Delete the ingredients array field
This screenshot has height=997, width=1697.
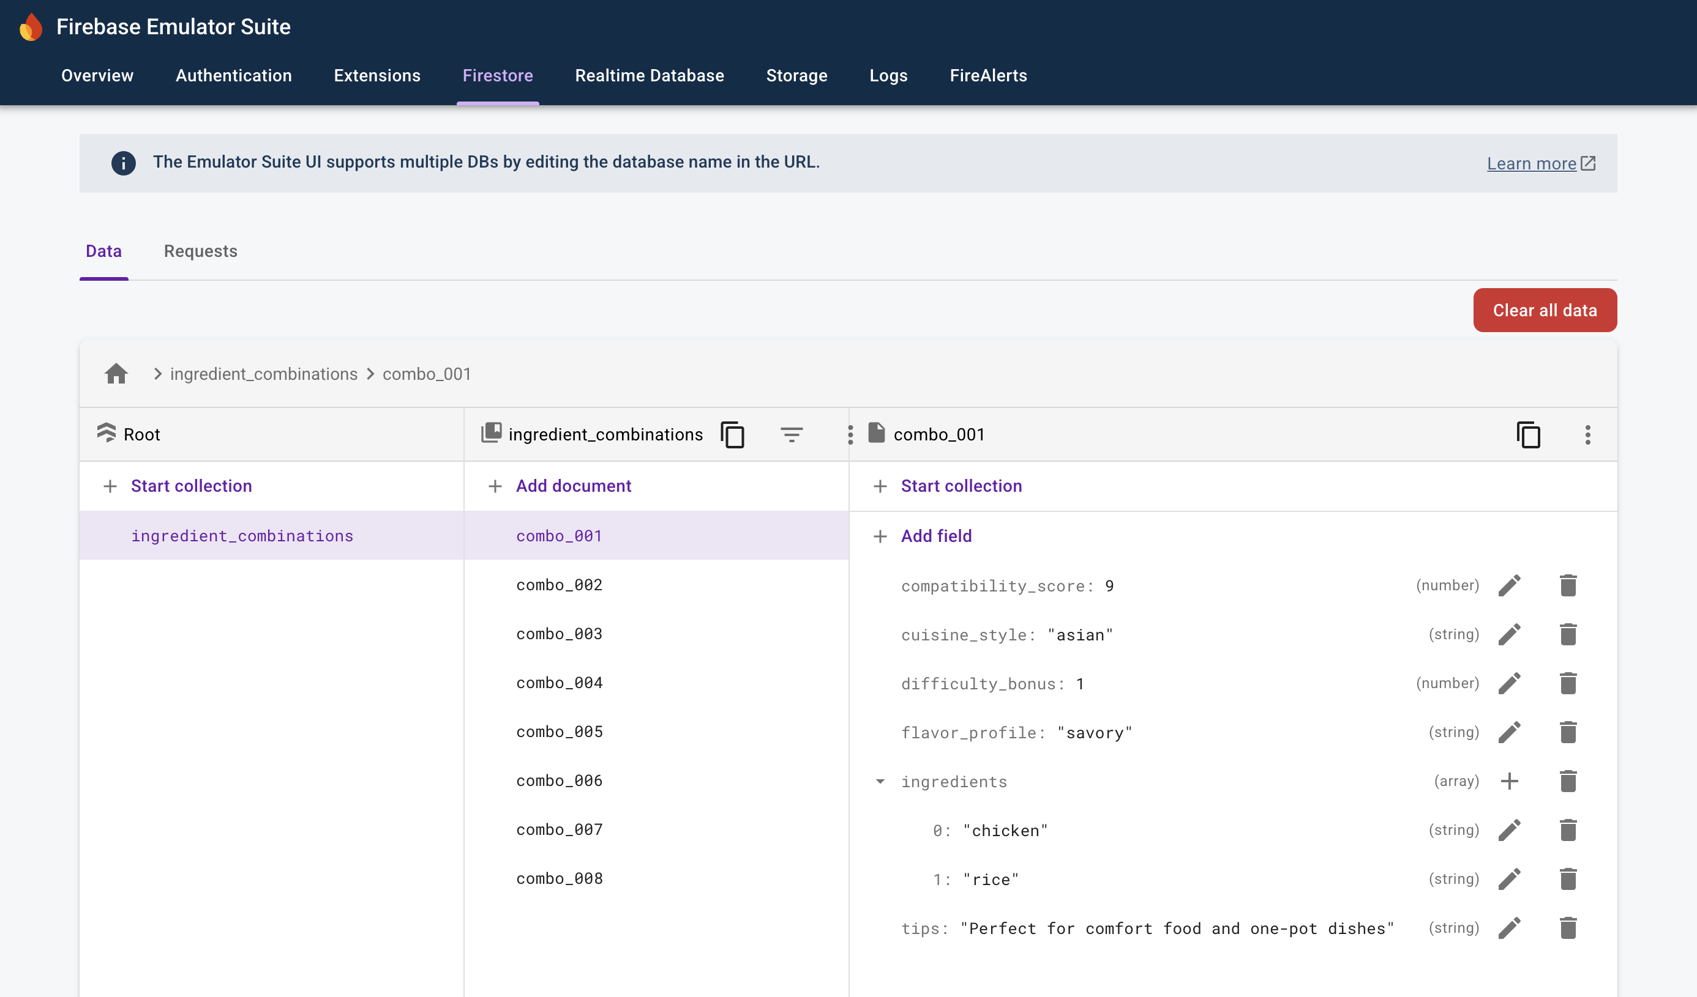pos(1568,781)
